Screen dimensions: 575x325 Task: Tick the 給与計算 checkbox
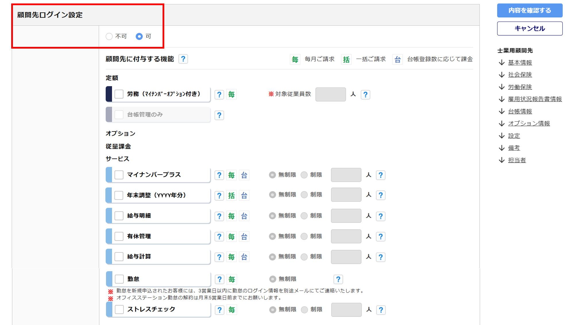click(x=119, y=257)
